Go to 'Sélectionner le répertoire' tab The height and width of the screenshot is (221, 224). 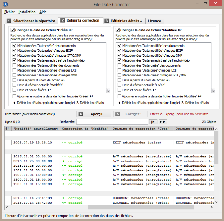31,21
